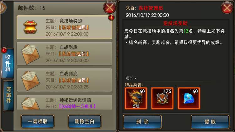The width and height of the screenshot is (235, 132).
Task: Open the mail from [s68]神····G鱼儿
Action: click(64, 103)
